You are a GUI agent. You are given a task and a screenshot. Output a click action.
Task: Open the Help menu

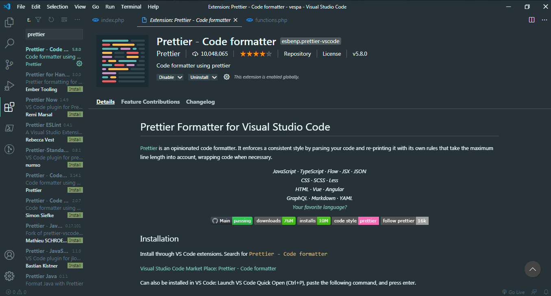click(x=153, y=7)
